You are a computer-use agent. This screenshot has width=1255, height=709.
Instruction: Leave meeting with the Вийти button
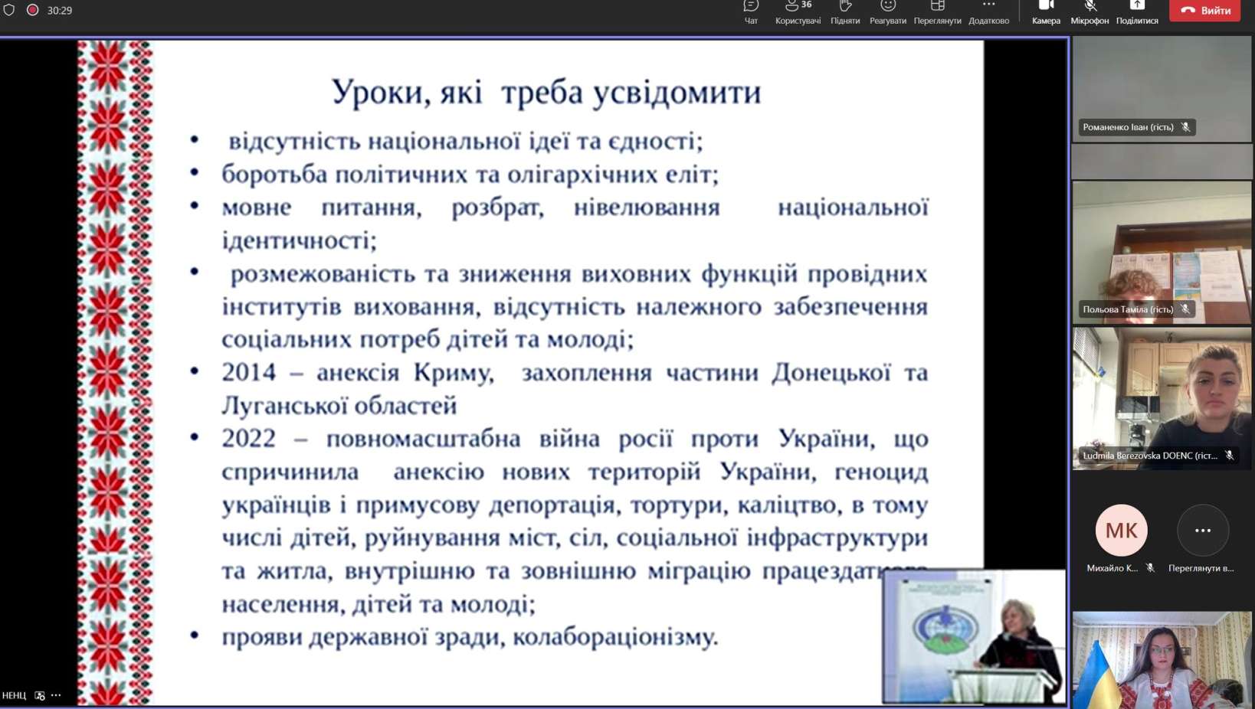click(x=1204, y=11)
